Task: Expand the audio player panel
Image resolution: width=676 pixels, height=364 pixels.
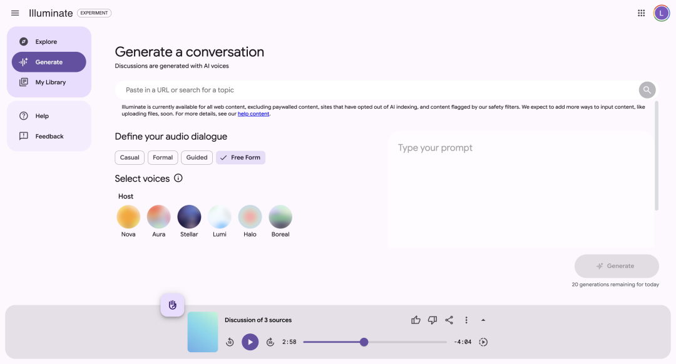Action: (x=483, y=320)
